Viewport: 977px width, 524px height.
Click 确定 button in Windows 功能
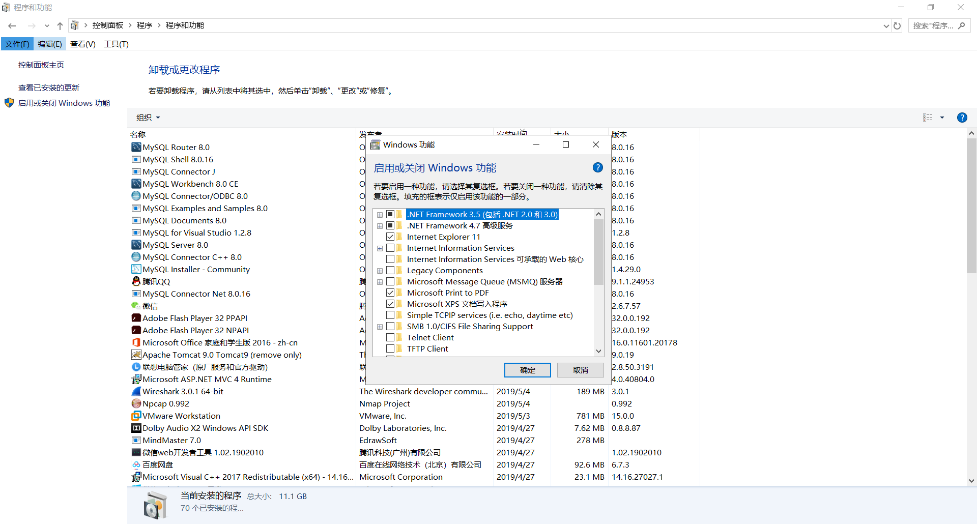[528, 370]
